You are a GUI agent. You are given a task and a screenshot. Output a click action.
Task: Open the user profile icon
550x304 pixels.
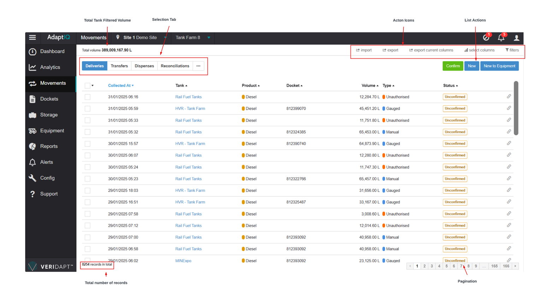pyautogui.click(x=516, y=38)
